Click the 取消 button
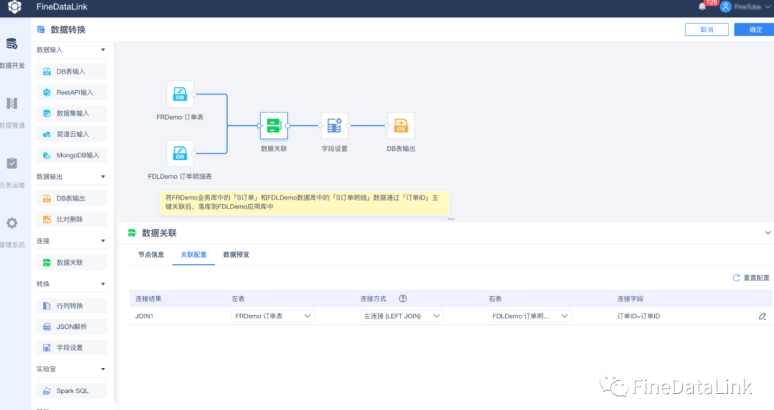Image resolution: width=774 pixels, height=410 pixels. [x=706, y=30]
